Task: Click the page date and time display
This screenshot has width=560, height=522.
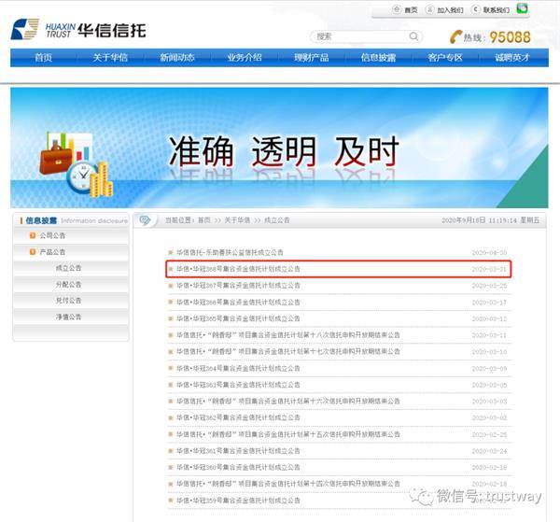Action: pyautogui.click(x=490, y=220)
